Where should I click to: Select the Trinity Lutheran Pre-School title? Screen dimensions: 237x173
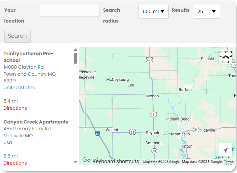tap(29, 57)
